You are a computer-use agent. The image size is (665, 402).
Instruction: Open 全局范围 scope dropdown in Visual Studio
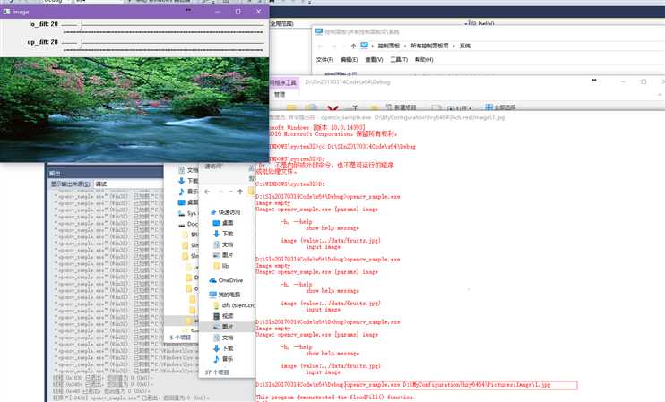pyautogui.click(x=281, y=23)
